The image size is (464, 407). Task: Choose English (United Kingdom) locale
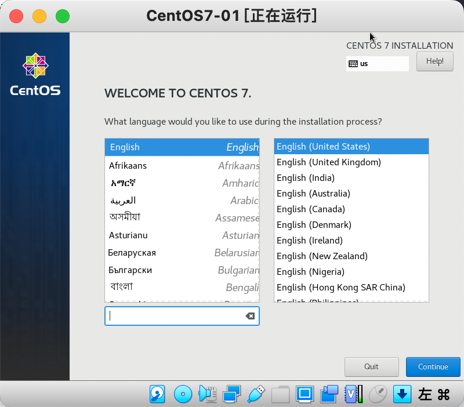point(351,162)
